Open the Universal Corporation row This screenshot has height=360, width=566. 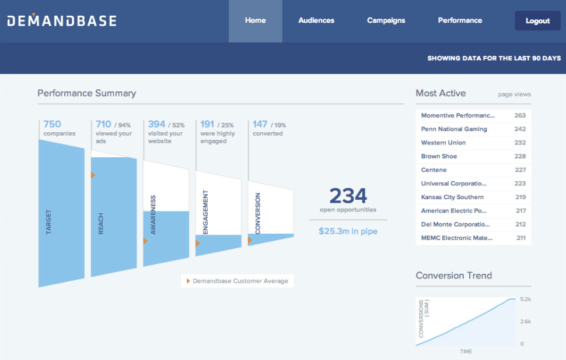[x=473, y=183]
